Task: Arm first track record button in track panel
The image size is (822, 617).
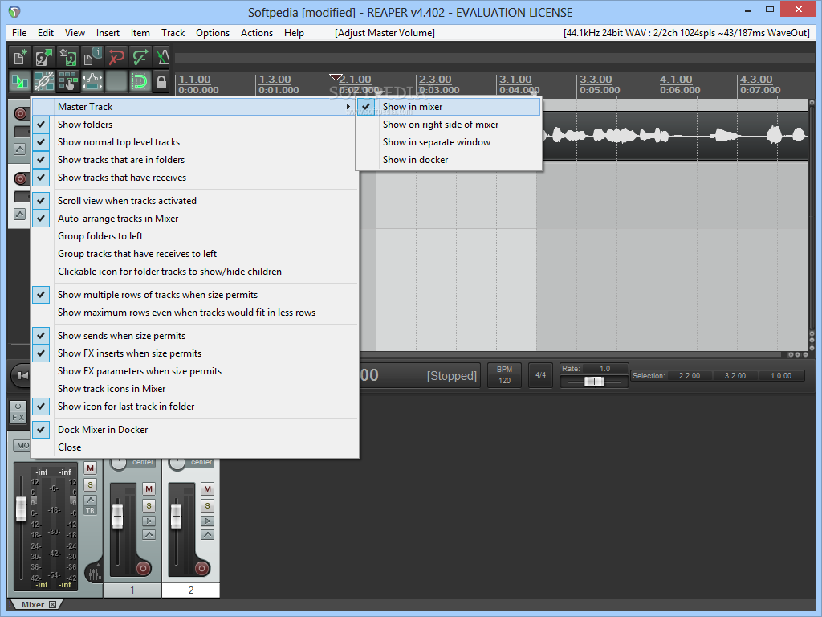Action: (21, 113)
